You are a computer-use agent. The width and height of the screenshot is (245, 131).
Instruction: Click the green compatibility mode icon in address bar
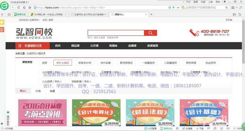pos(170,7)
